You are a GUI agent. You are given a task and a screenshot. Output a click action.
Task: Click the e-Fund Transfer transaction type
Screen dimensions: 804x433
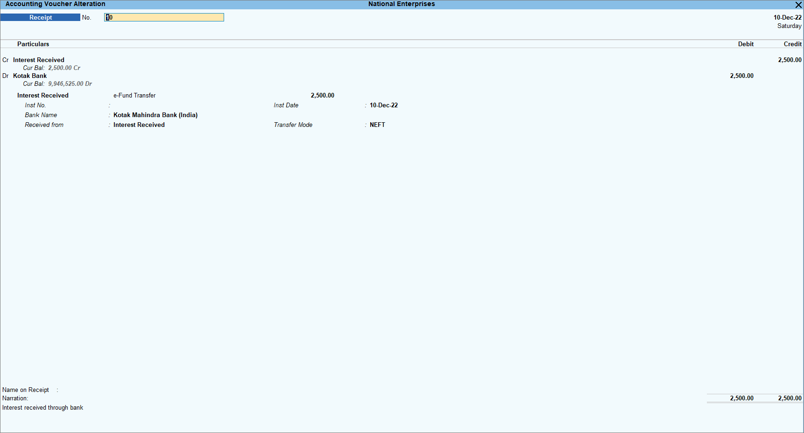[134, 95]
